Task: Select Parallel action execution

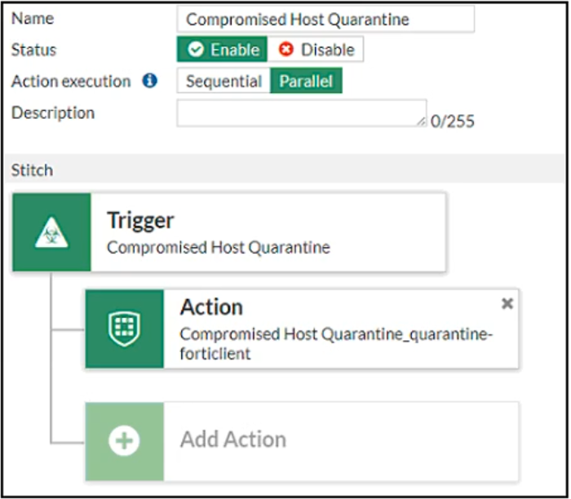Action: coord(307,82)
